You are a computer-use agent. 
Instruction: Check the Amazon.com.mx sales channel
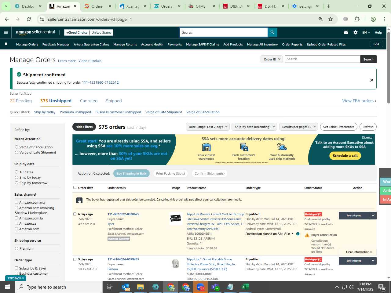tap(16, 202)
